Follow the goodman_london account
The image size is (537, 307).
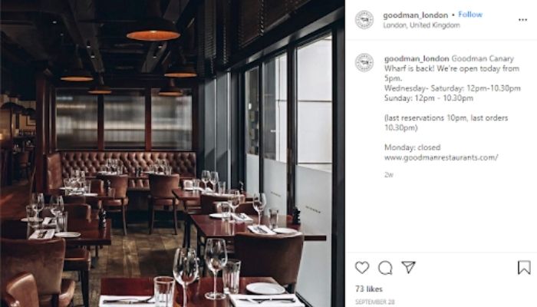coord(469,15)
